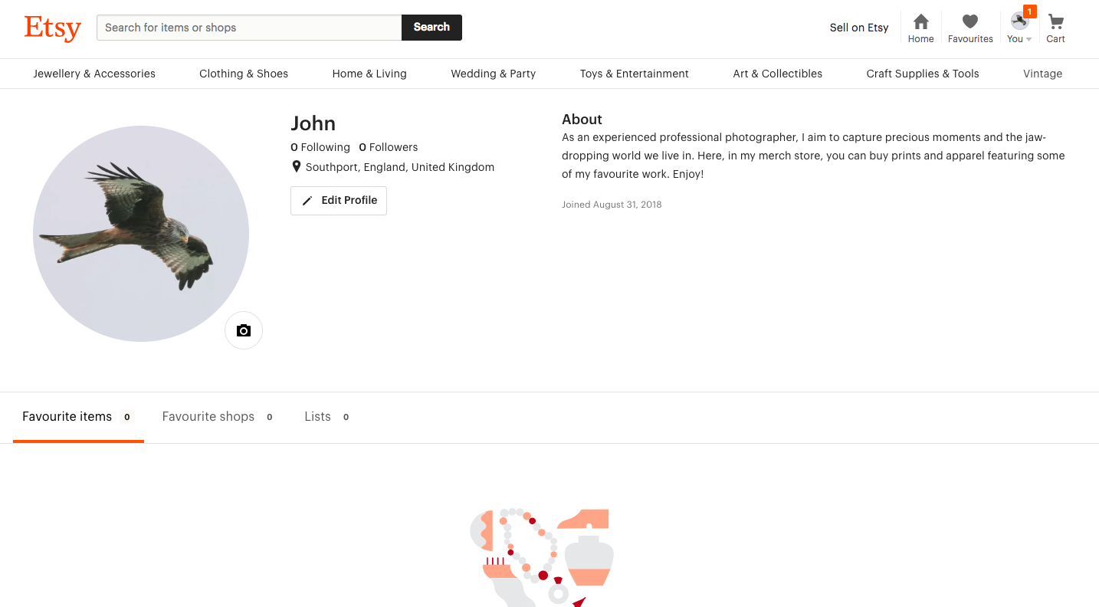The image size is (1099, 607).
Task: Click the camera icon to change profile photo
Action: pyautogui.click(x=243, y=330)
